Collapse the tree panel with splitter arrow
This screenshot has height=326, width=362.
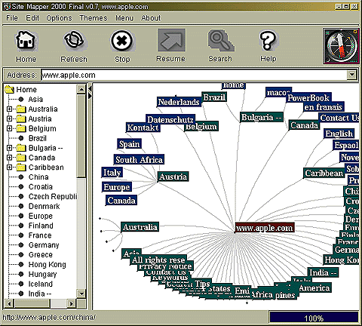(90, 89)
